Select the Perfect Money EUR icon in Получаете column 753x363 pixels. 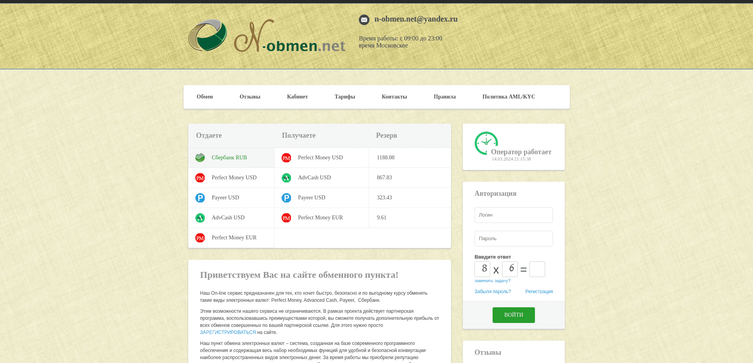(x=286, y=217)
